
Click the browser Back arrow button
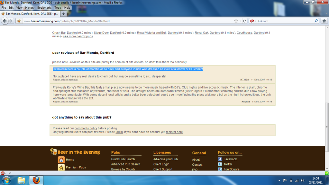click(5, 21)
